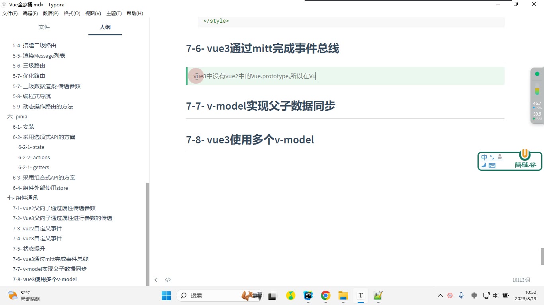Launch QQ Music from the taskbar

coord(291,295)
